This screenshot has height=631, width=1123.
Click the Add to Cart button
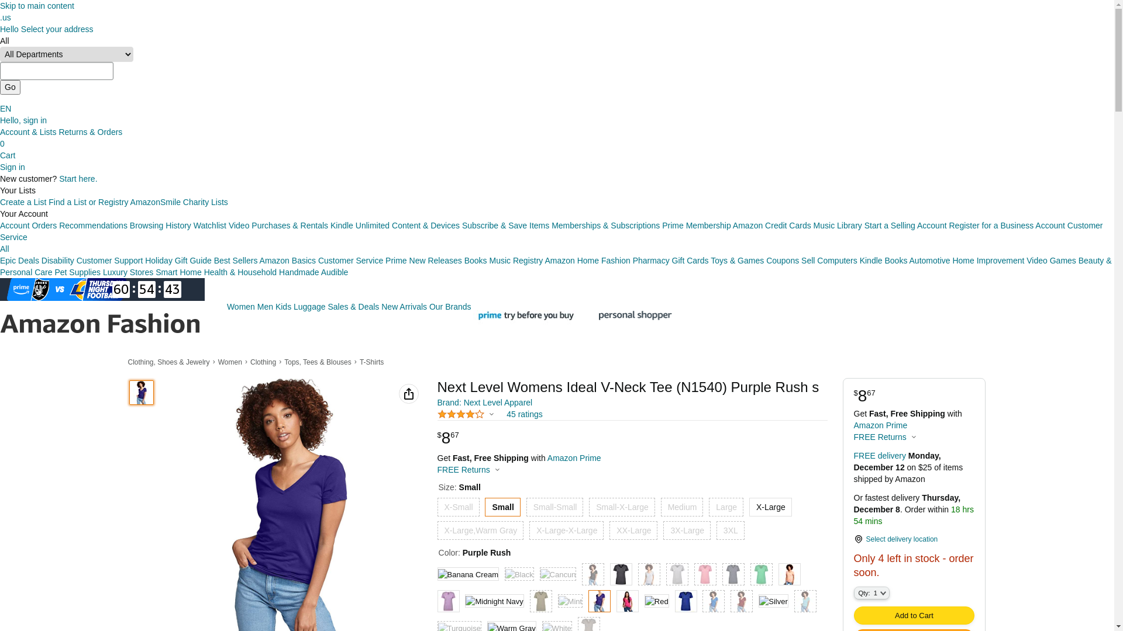(x=914, y=615)
